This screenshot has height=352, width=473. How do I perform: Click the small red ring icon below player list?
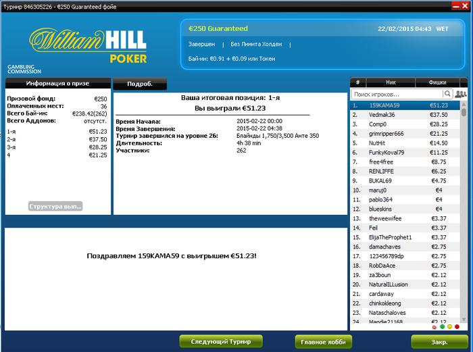pos(434,327)
